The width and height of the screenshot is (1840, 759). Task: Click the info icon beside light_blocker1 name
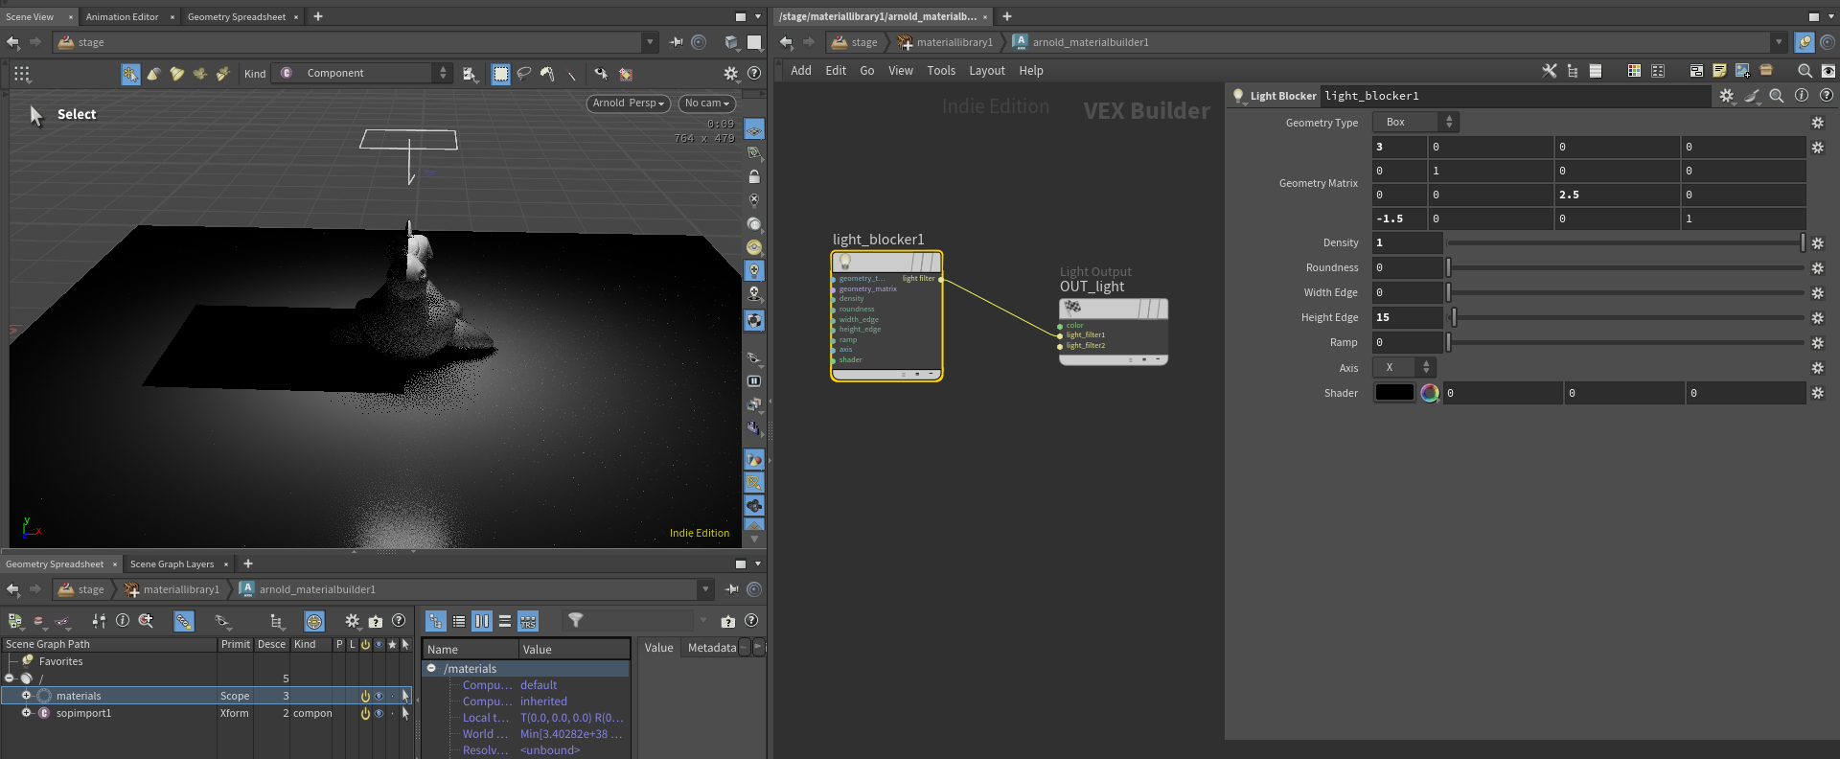pyautogui.click(x=1801, y=96)
